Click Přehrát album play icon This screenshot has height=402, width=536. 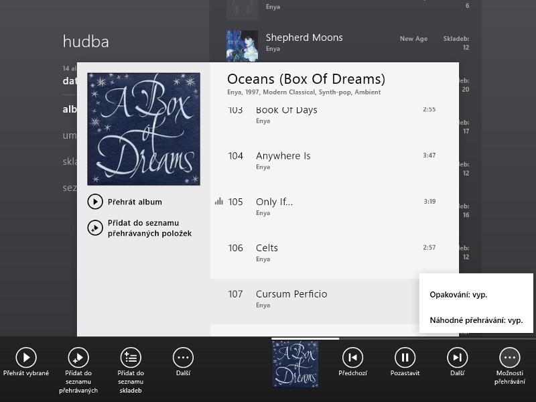pos(95,202)
